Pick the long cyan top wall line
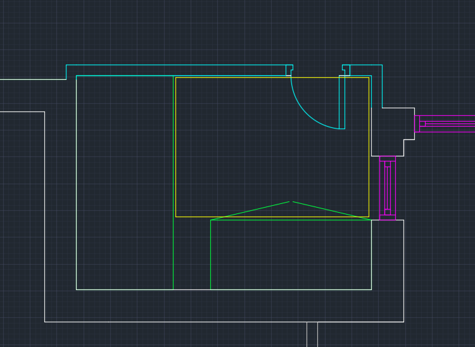Viewport: 475px width, 347px height. tap(177, 65)
